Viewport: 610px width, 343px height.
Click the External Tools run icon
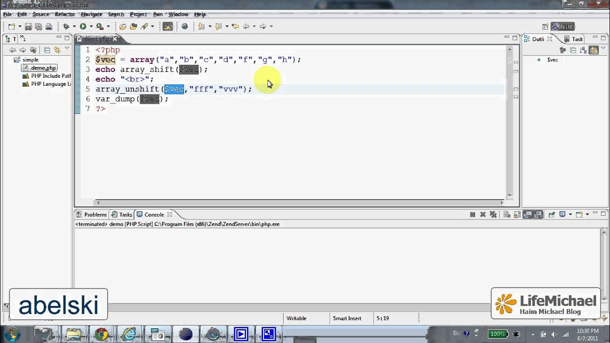(100, 27)
